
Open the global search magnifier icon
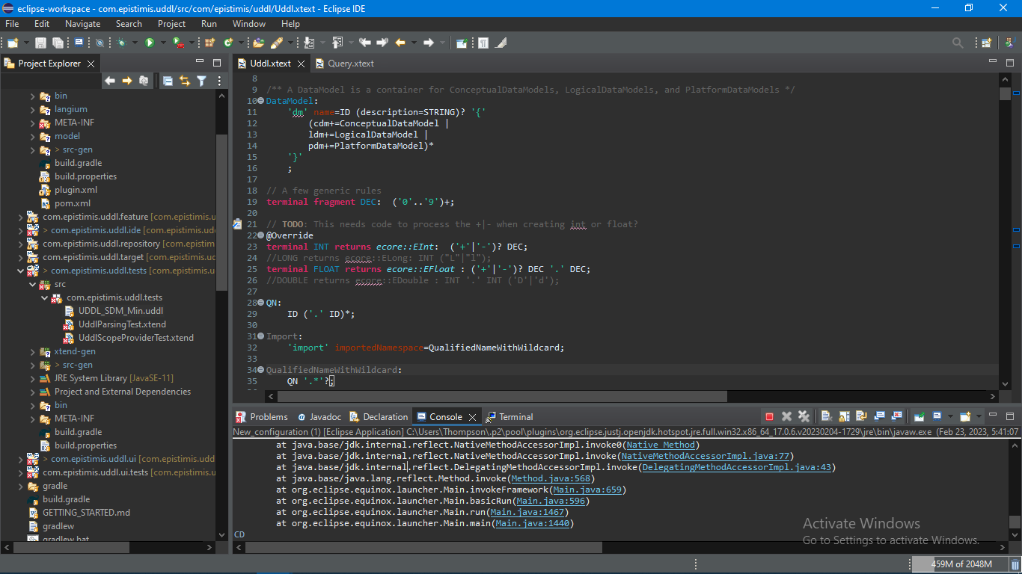click(x=958, y=43)
